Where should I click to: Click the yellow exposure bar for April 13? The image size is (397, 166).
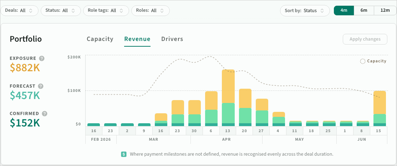pos(228,86)
